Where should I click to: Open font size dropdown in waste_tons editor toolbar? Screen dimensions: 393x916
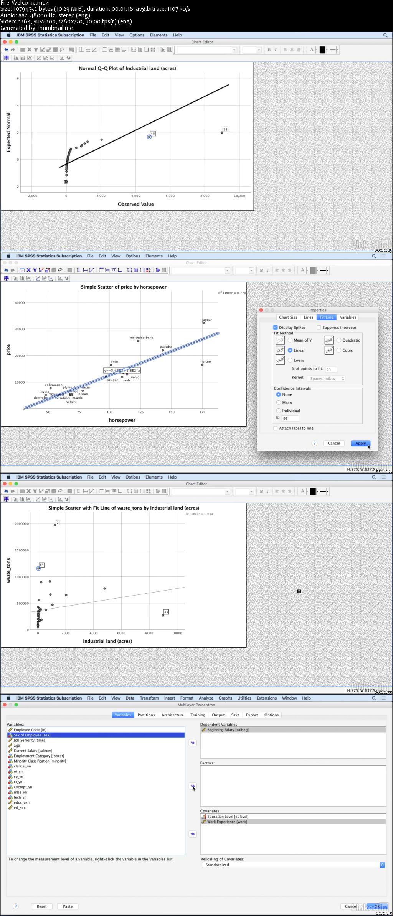coord(245,492)
